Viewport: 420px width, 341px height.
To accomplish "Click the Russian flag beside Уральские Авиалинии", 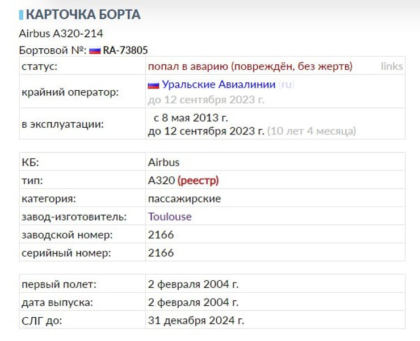I will pyautogui.click(x=153, y=86).
